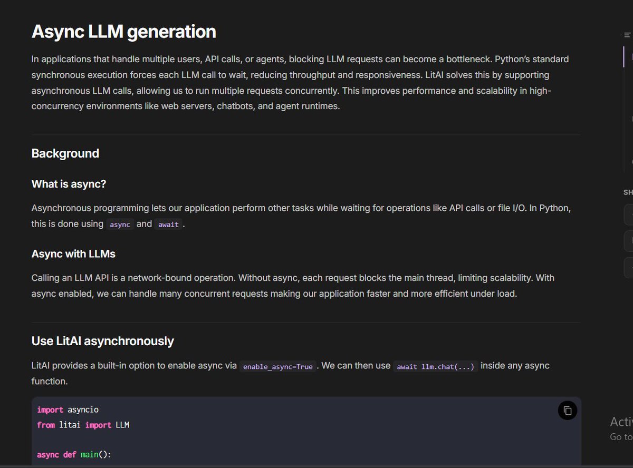Click the "Async LLM generation" page title

click(x=124, y=32)
